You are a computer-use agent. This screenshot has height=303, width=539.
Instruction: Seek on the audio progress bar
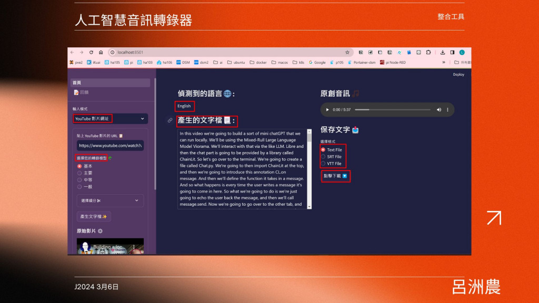[x=393, y=109]
